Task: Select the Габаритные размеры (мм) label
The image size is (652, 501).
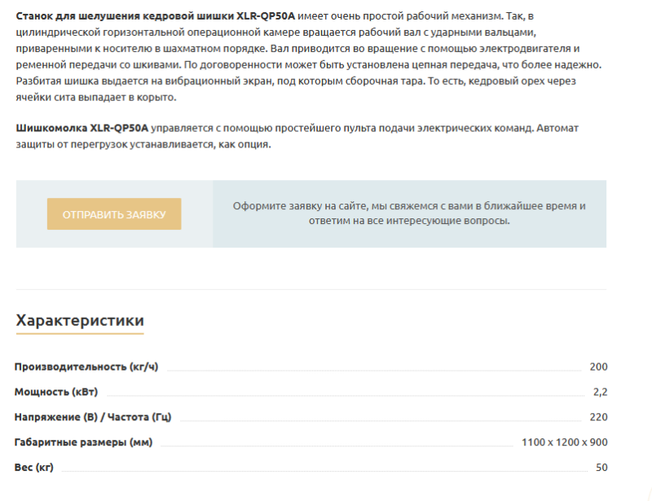Action: 83,442
